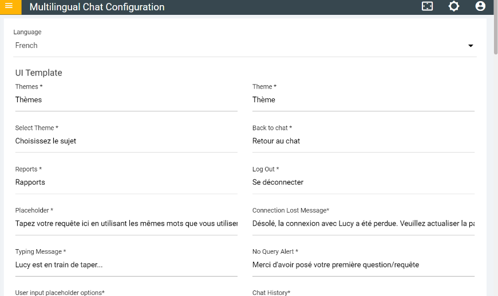Click the Typing Message input field

(127, 265)
